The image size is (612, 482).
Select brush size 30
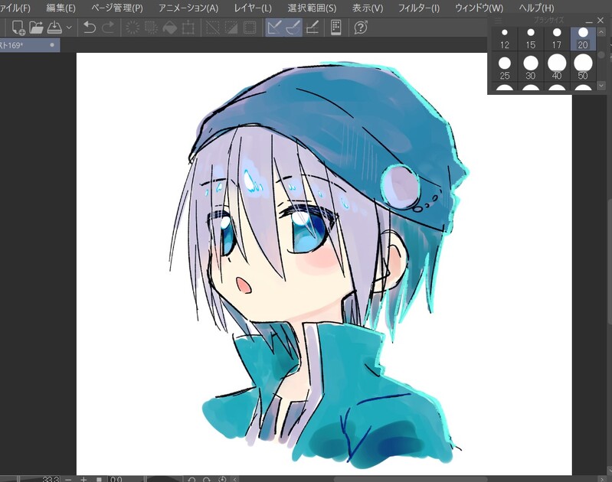(531, 67)
